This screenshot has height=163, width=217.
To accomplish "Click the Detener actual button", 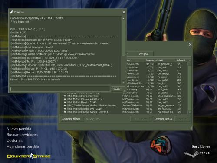I will 164,119.
